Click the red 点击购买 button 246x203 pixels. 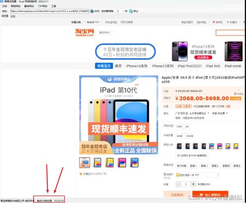[x=203, y=58]
